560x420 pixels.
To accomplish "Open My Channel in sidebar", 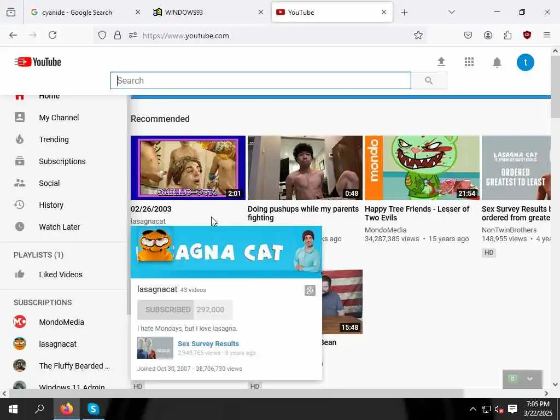I will click(x=59, y=118).
